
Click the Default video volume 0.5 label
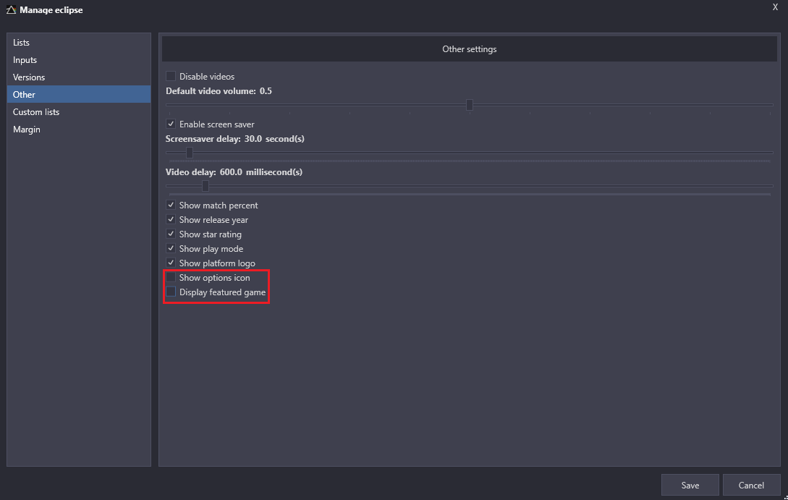(219, 91)
